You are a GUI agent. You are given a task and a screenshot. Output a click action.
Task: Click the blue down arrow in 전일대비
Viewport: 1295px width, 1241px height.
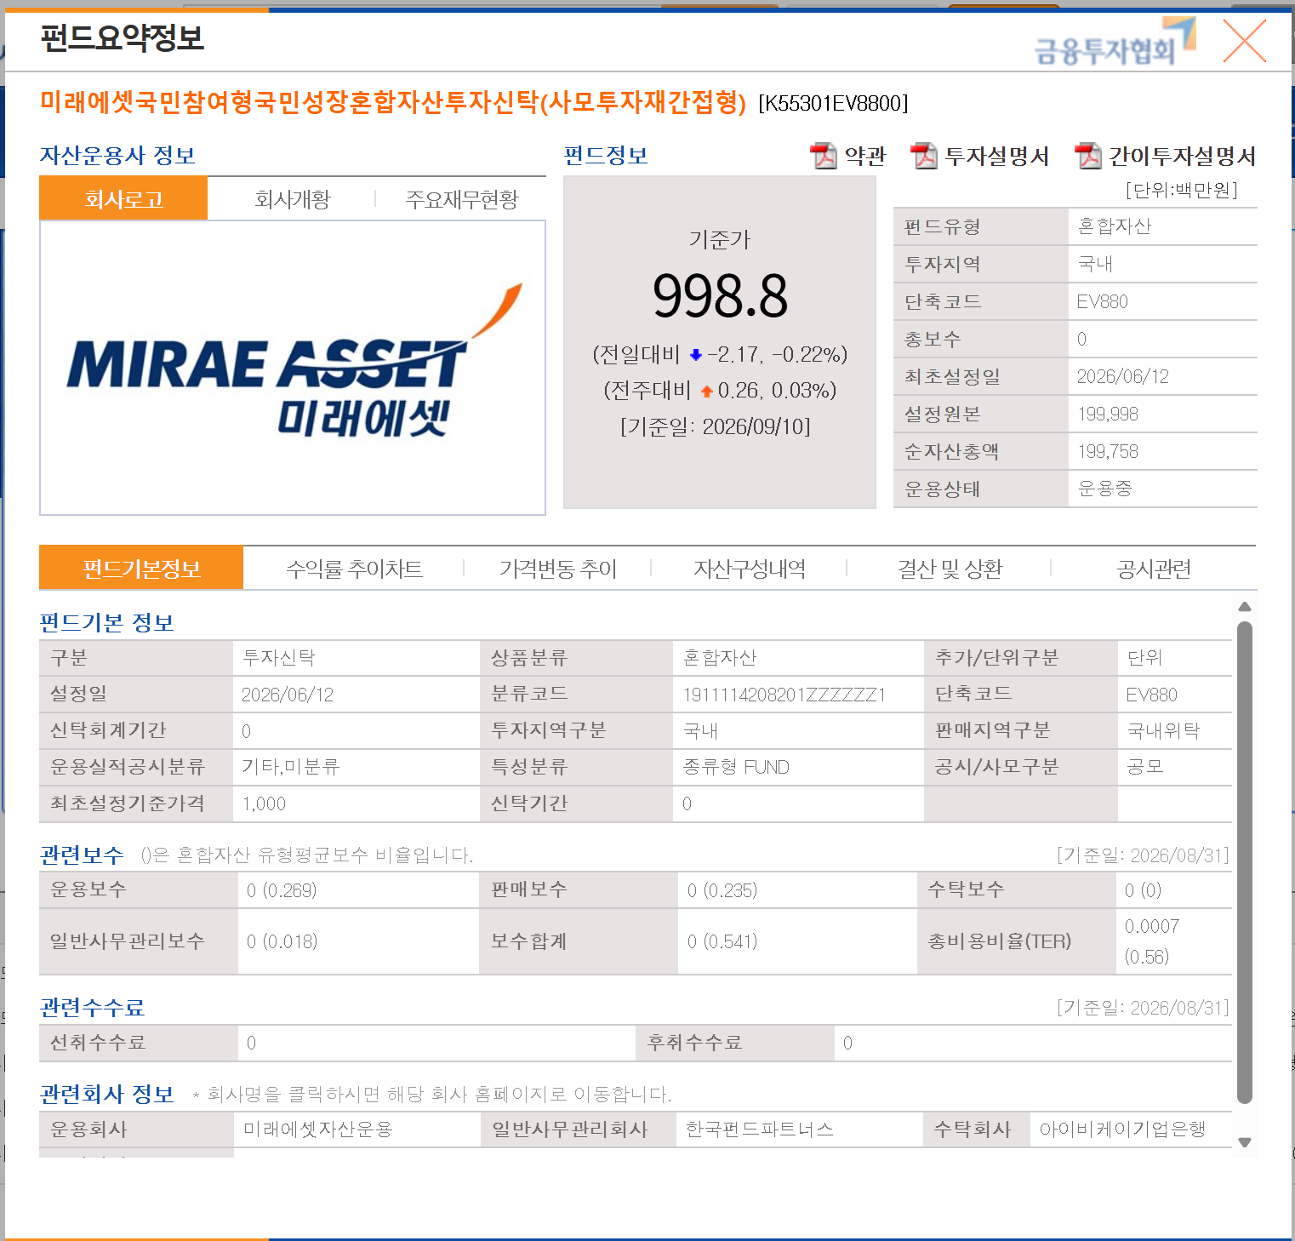click(x=695, y=355)
